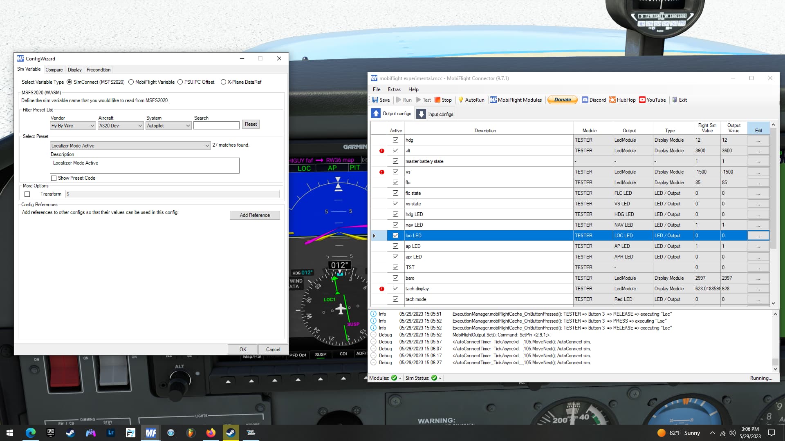Select X-Plane DataRef radio button
The height and width of the screenshot is (441, 785).
pyautogui.click(x=224, y=82)
